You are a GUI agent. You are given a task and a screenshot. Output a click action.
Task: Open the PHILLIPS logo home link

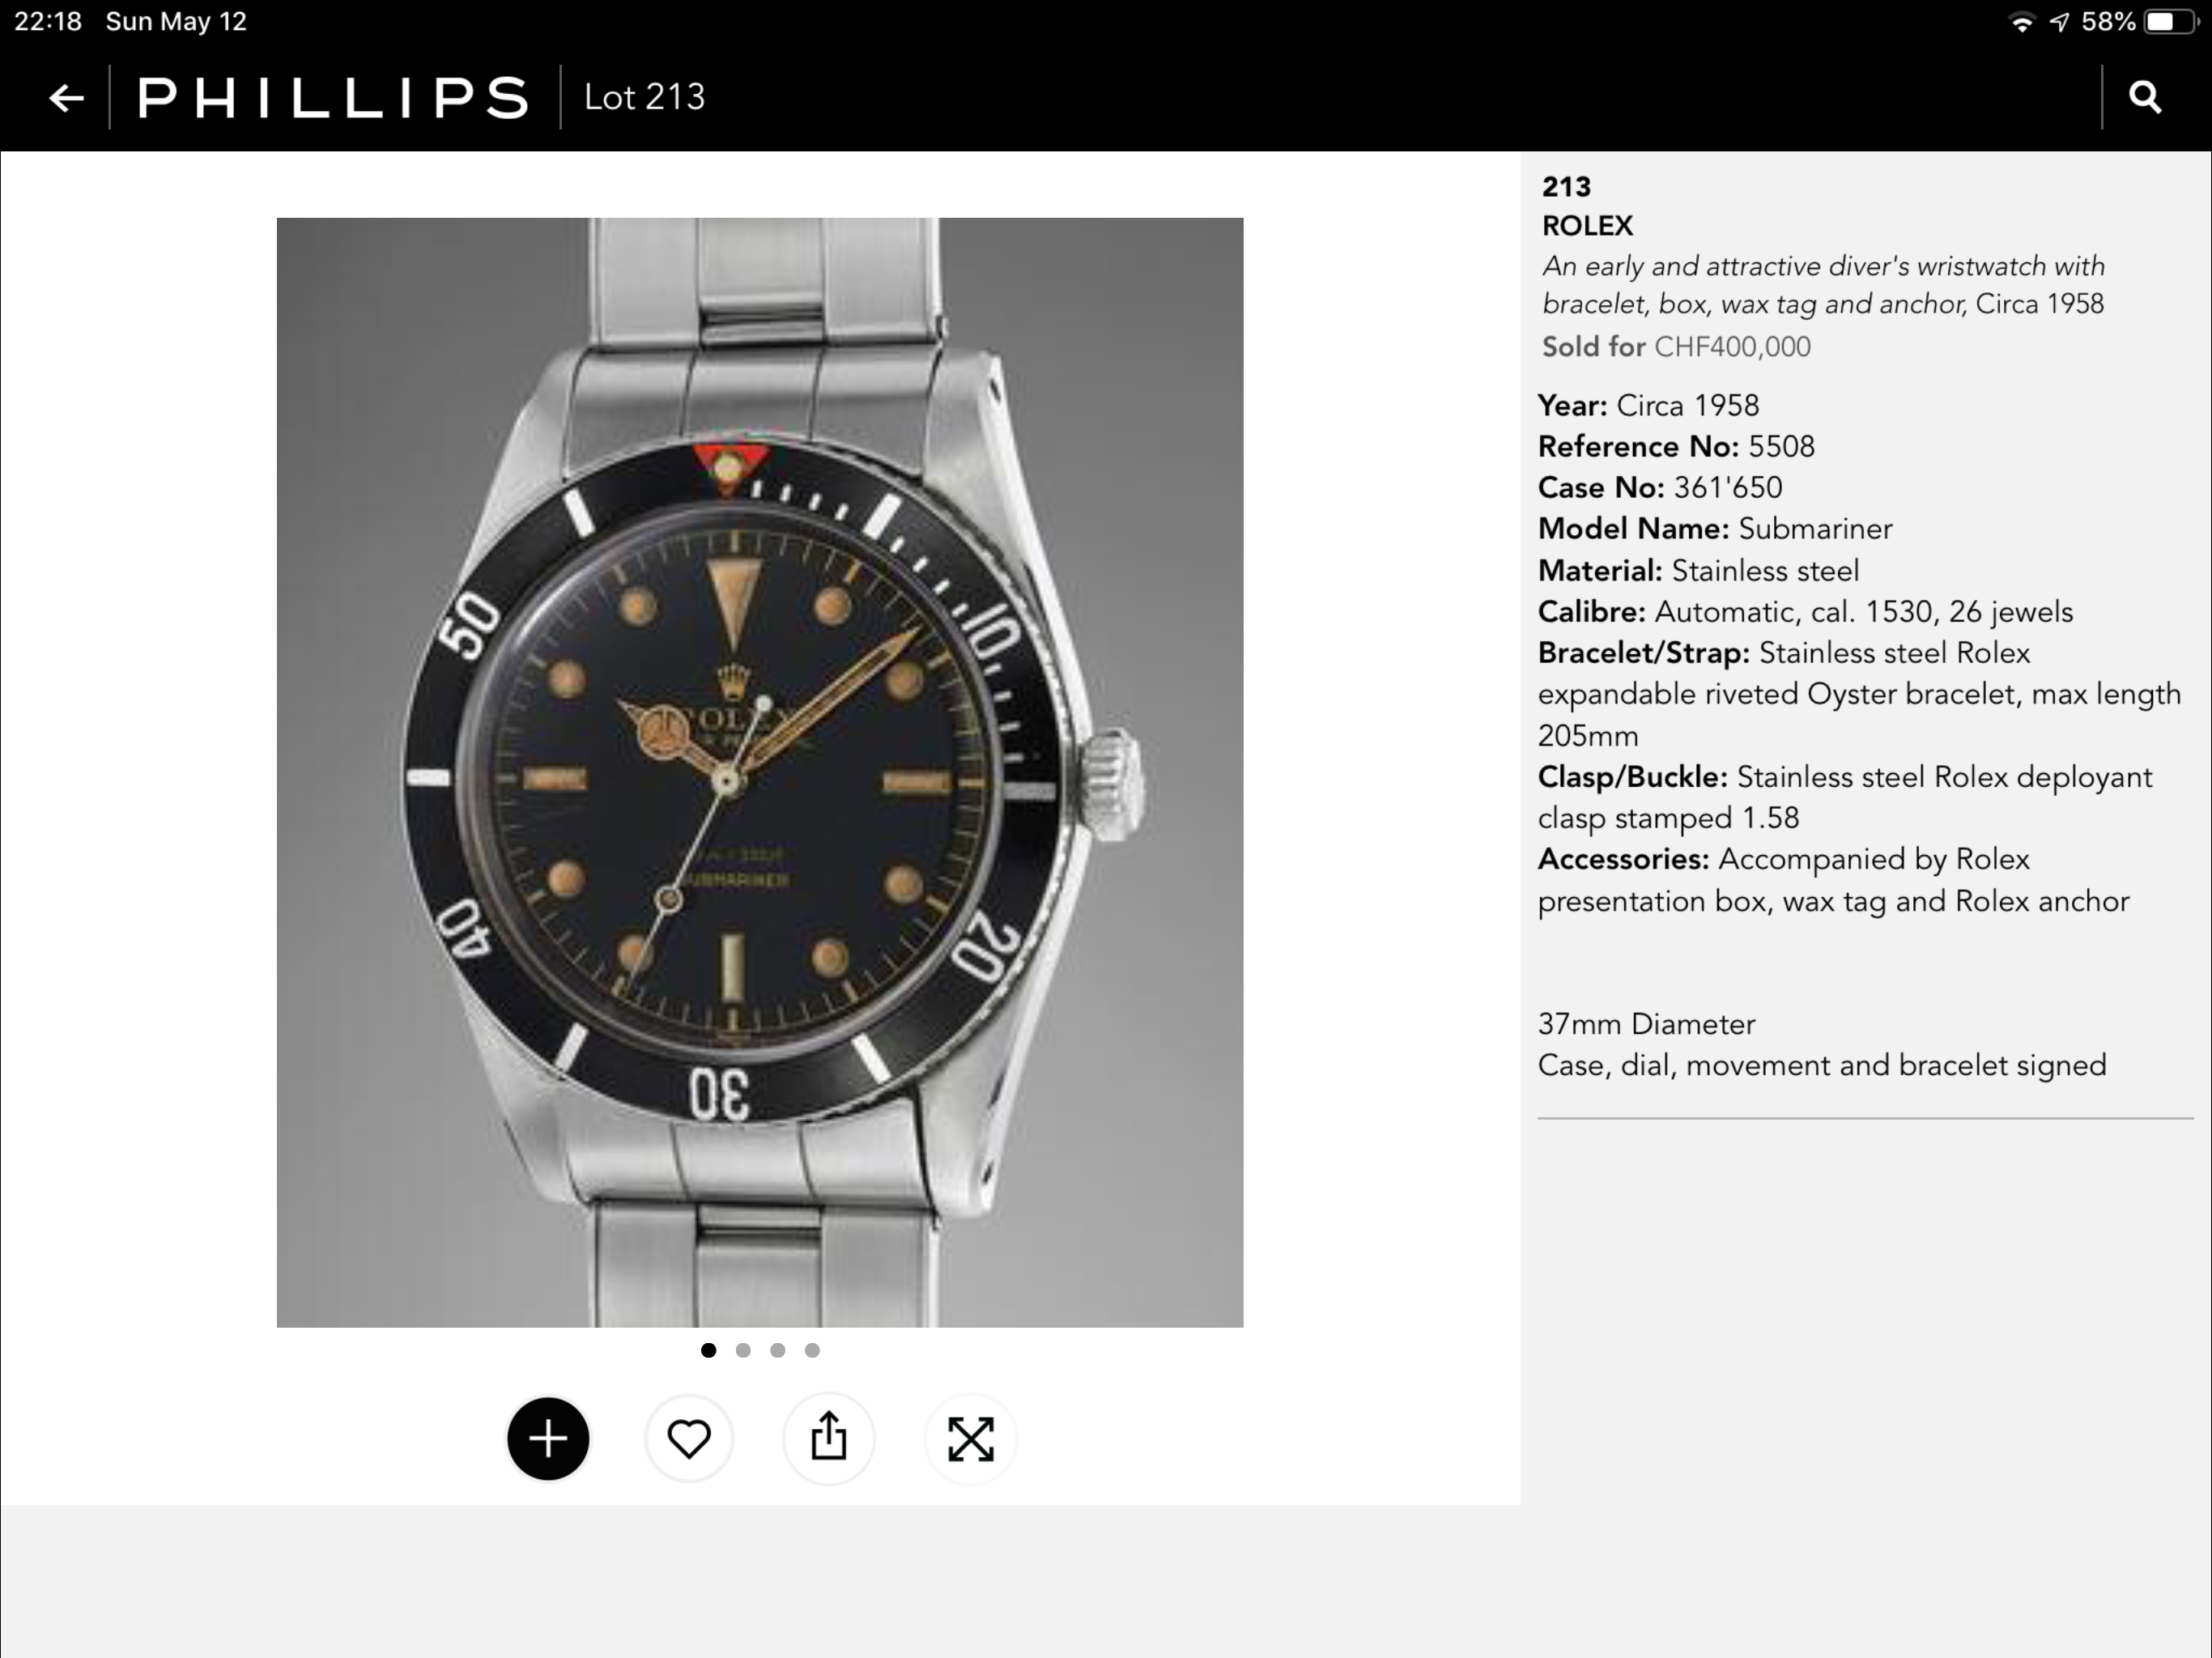tap(333, 97)
